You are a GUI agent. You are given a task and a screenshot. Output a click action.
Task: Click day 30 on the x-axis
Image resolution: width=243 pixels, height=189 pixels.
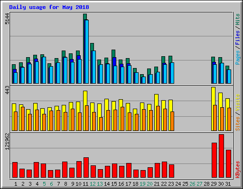(221, 184)
